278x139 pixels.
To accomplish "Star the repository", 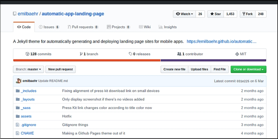I will 215,14.
